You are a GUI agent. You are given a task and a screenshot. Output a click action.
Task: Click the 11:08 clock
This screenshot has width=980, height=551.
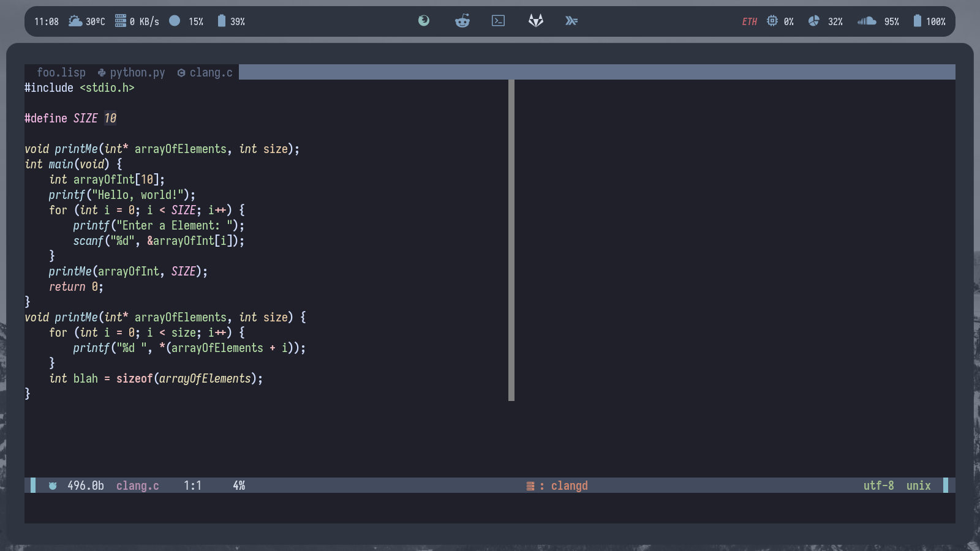(47, 21)
